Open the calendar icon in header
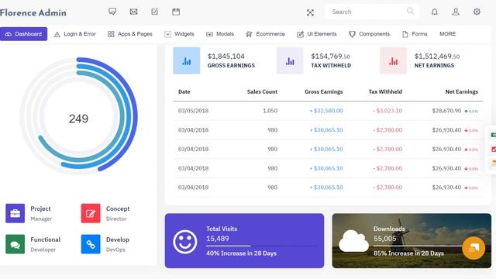This screenshot has height=279, width=496. (x=176, y=12)
